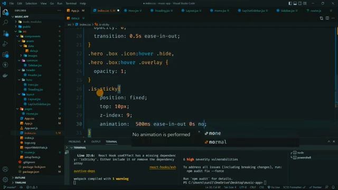Viewport: 338px width, 190px height.
Task: Open the Search view in activity bar
Action: point(5,22)
